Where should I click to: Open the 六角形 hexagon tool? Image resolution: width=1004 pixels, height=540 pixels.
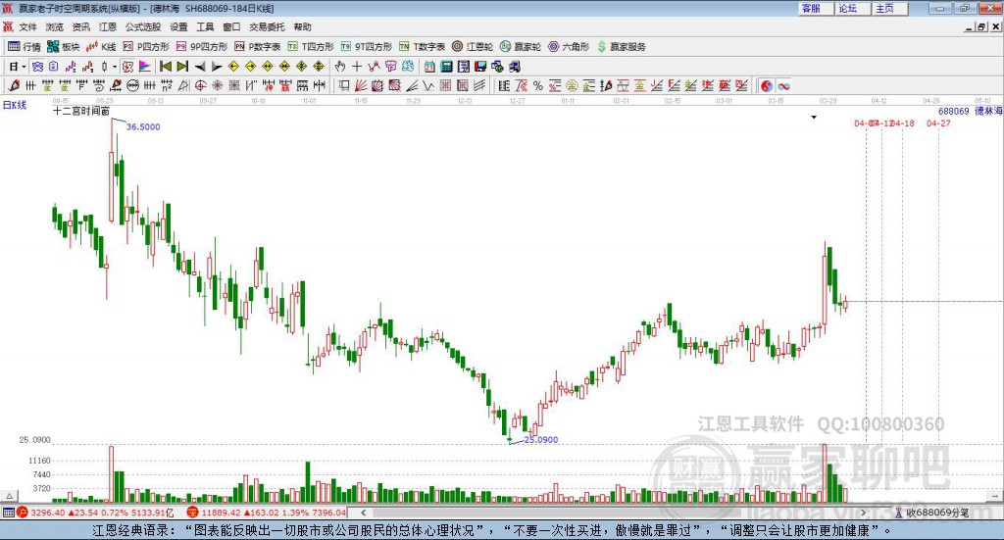tap(569, 47)
